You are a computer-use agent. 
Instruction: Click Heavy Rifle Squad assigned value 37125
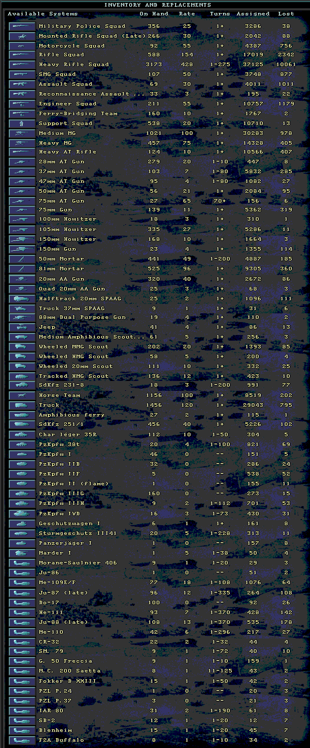click(x=253, y=65)
